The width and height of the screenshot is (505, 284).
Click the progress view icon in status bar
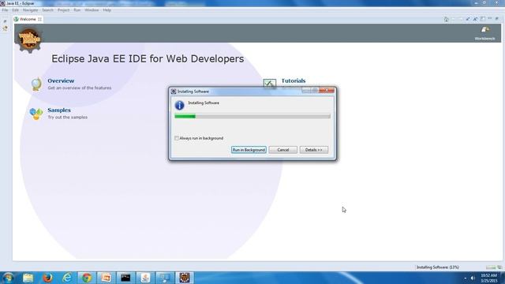[499, 267]
